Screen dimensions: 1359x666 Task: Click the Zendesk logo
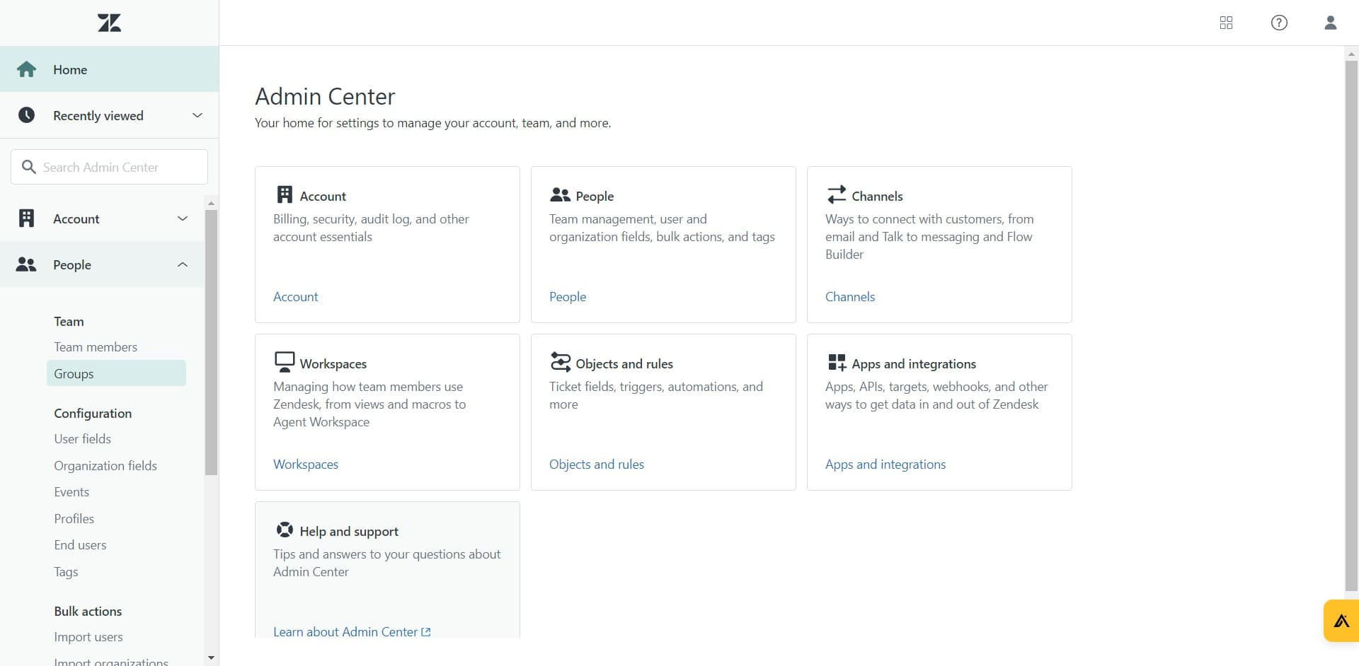(x=109, y=22)
